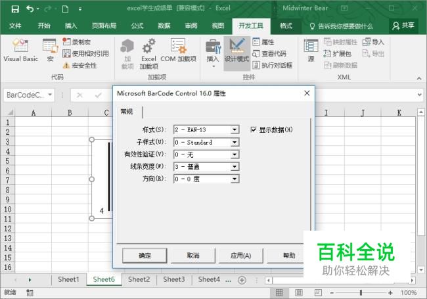Click 应用(A) apply button

[x=240, y=256]
